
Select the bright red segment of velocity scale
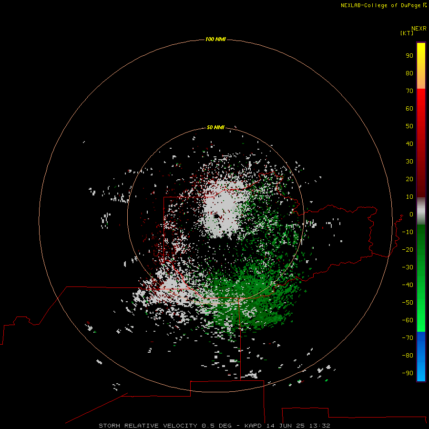421,142
